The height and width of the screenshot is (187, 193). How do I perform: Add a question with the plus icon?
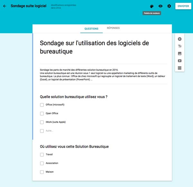point(179,39)
